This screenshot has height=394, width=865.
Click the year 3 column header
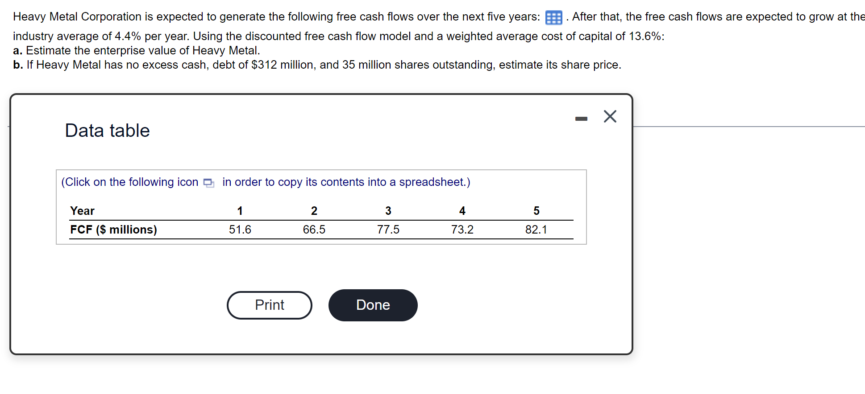pyautogui.click(x=388, y=211)
